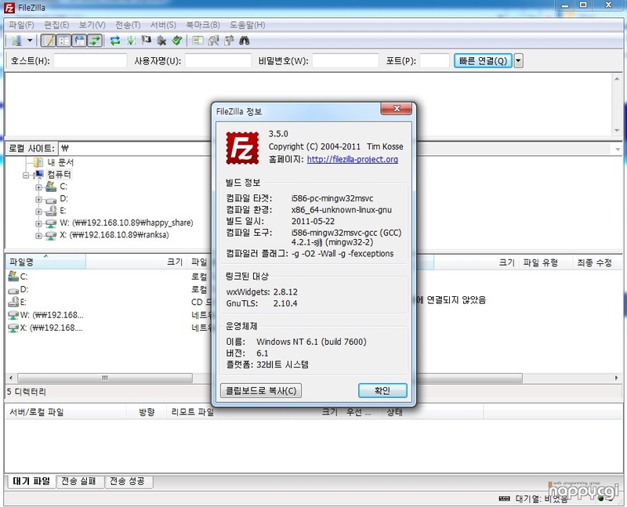This screenshot has height=507, width=627.
Task: Switch to the 전송 실패 tab
Action: pos(78,481)
